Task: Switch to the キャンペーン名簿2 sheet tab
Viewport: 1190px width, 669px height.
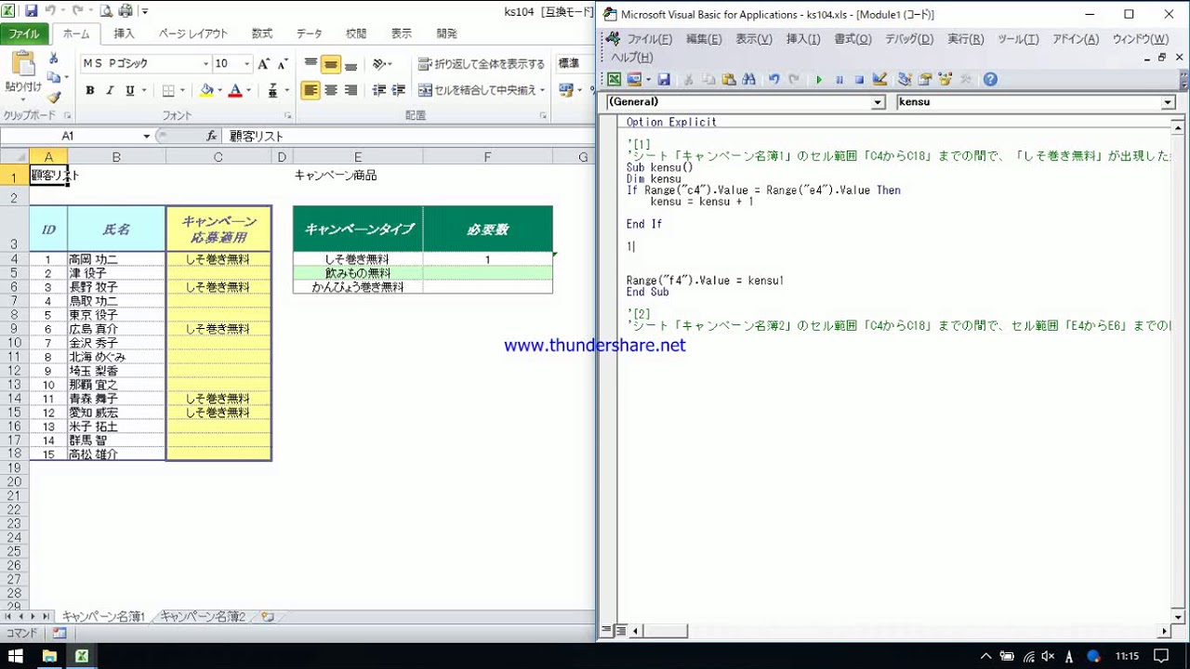Action: [203, 616]
